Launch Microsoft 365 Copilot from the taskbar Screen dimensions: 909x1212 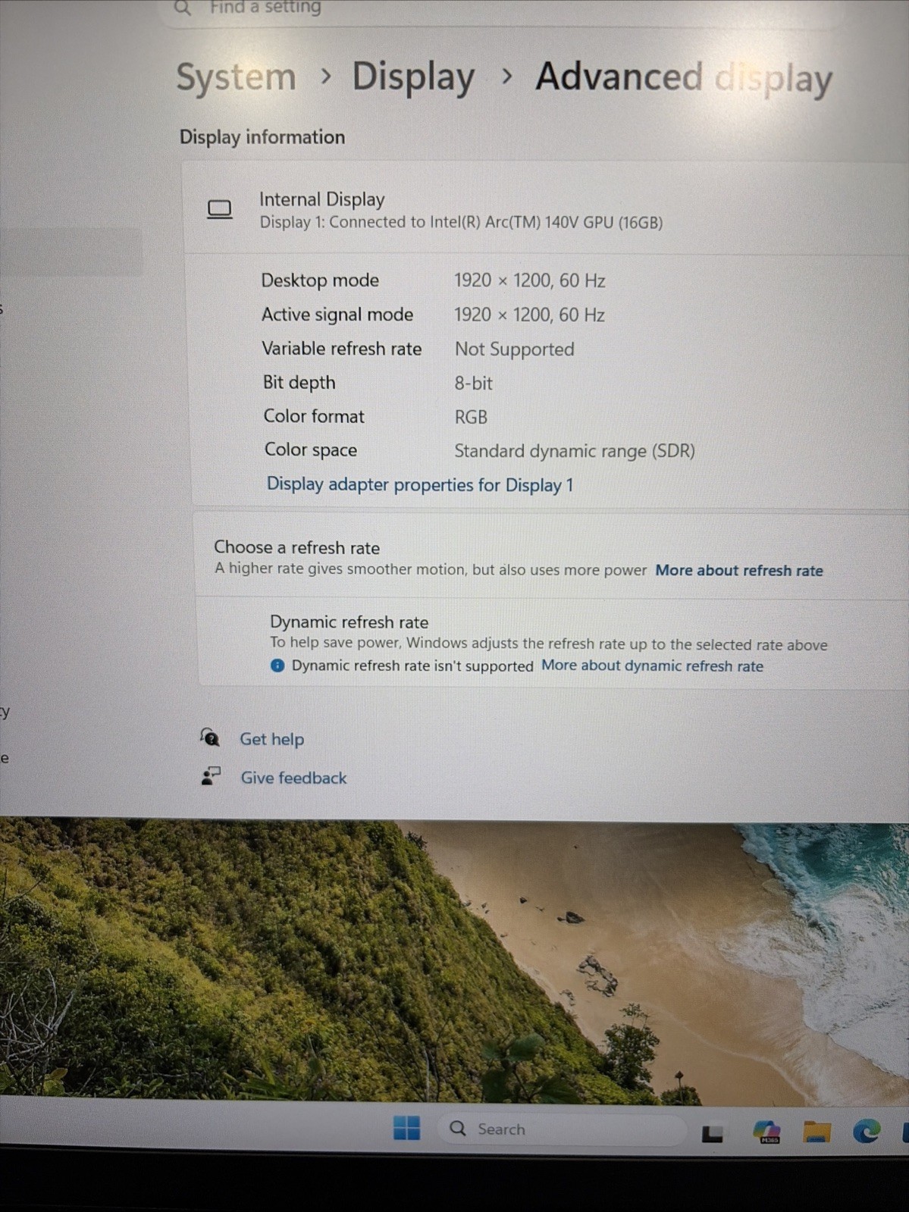(x=766, y=1132)
